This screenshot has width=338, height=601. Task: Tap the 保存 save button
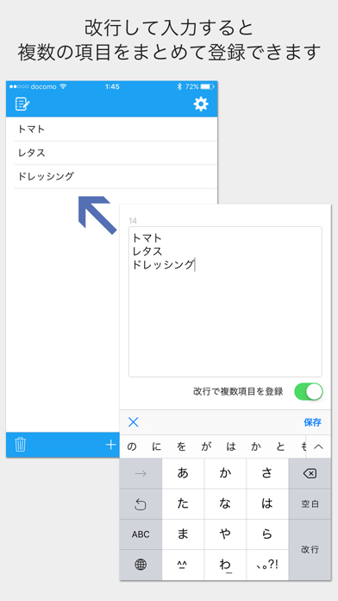pyautogui.click(x=312, y=422)
